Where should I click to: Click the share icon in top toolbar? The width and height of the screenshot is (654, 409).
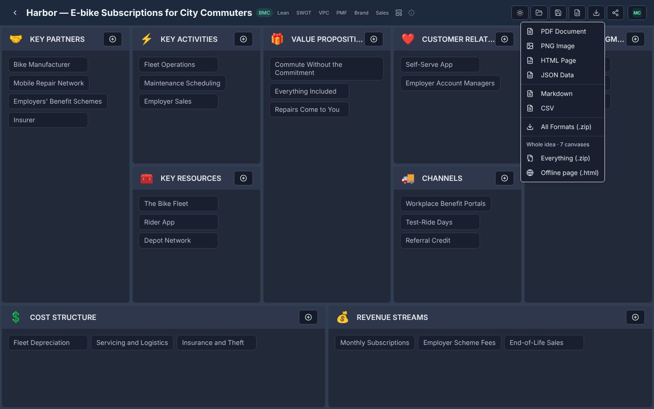[615, 13]
